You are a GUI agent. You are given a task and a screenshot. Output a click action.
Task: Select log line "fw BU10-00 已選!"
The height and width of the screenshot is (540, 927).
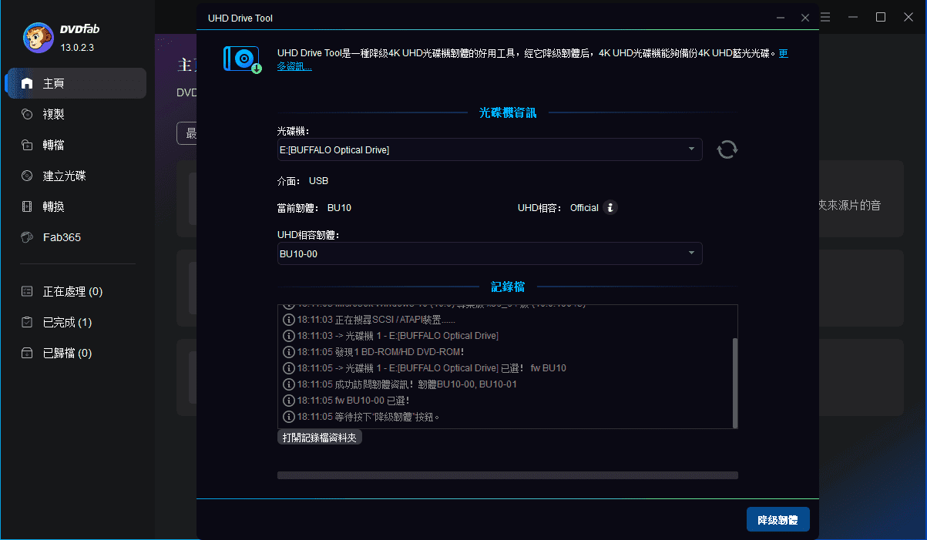click(x=347, y=401)
